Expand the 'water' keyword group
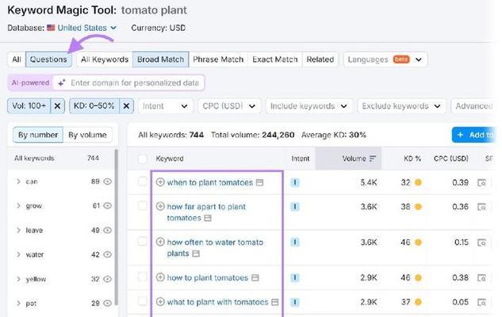The image size is (502, 317). tap(18, 254)
